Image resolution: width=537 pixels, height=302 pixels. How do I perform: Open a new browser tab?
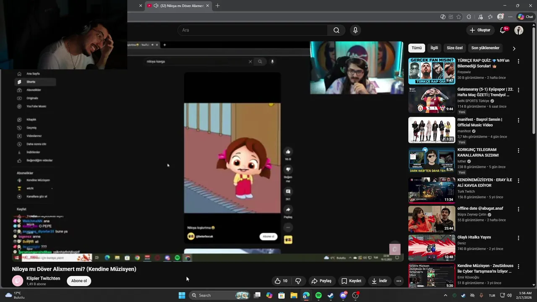point(217,6)
